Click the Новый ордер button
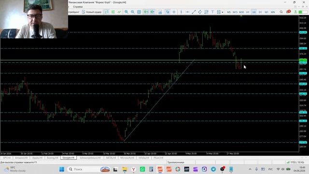Viewport: 309px width, 174px height. (x=91, y=12)
